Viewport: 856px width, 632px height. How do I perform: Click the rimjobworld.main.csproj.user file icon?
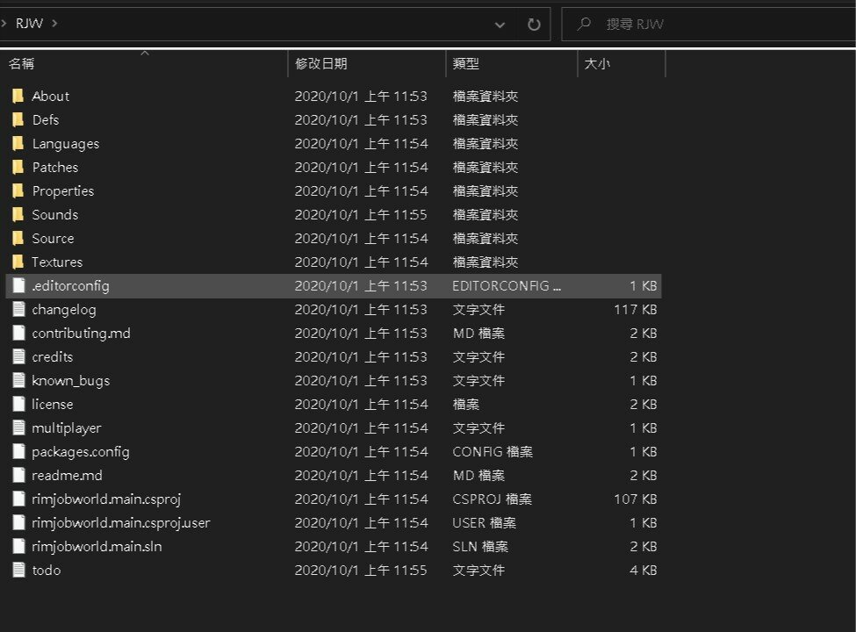(18, 523)
